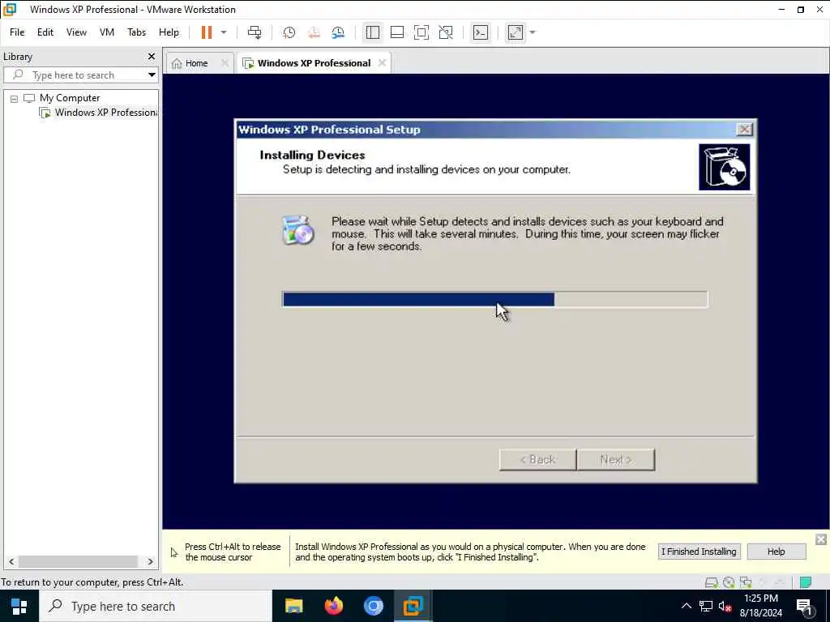The image size is (830, 622).
Task: Enter full screen mode icon
Action: [421, 32]
